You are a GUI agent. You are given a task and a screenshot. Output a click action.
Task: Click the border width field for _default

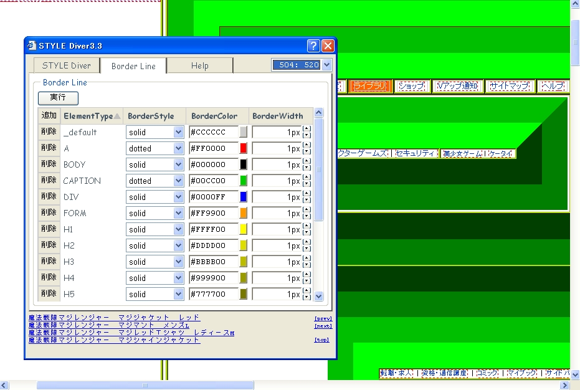pos(277,132)
